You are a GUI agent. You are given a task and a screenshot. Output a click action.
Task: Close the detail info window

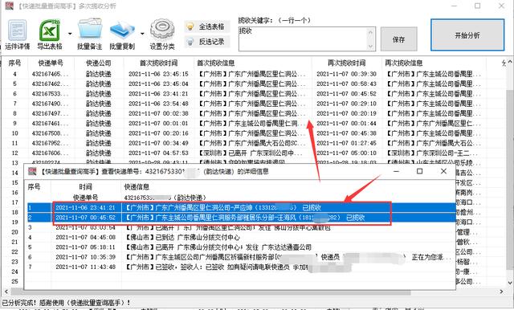(x=443, y=171)
